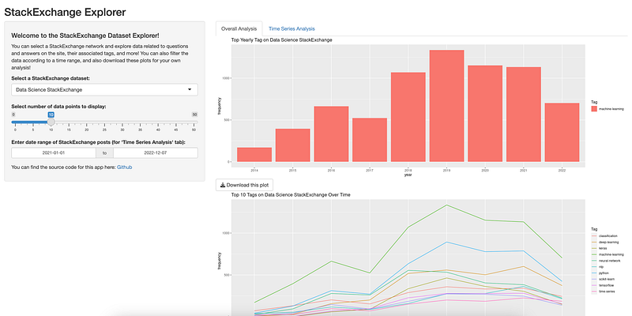This screenshot has width=632, height=316.
Task: Click the slider handle set at 10
Action: coord(51,122)
